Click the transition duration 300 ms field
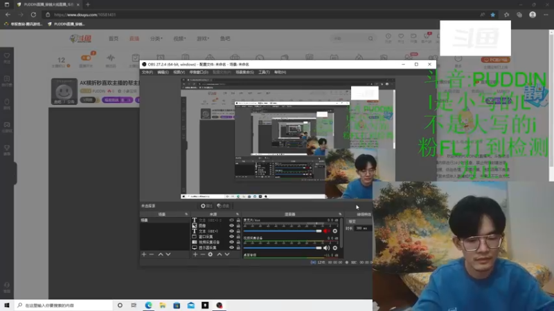 [x=361, y=229]
